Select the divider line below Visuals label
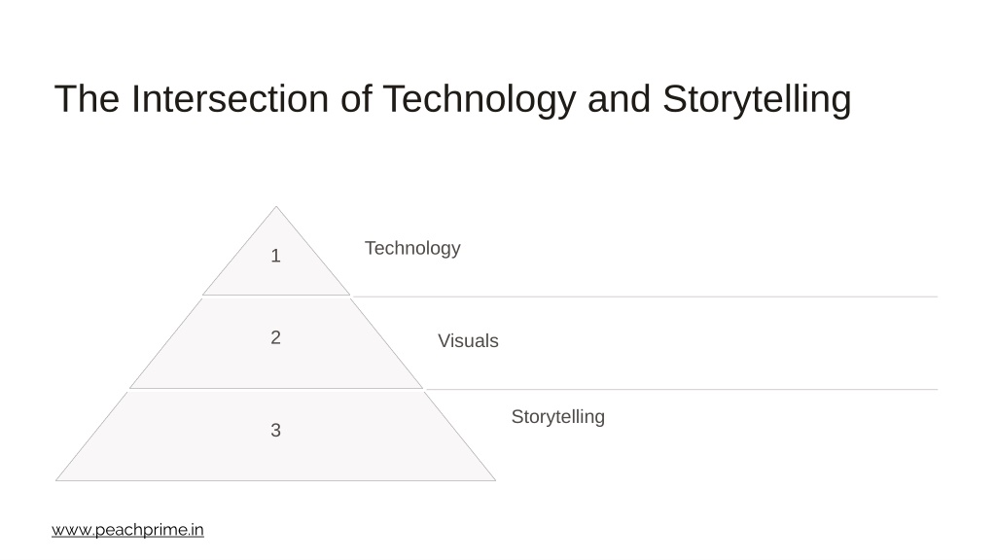This screenshot has height=560, width=996. [x=682, y=389]
